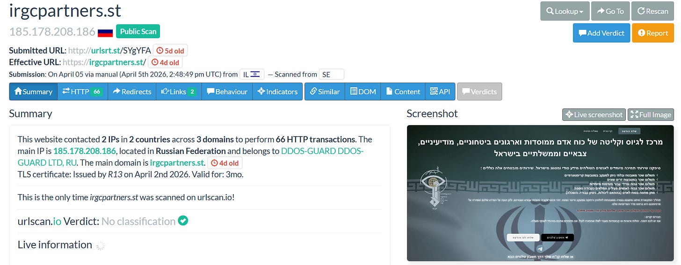681x265 pixels.
Task: Click the crosshair icon on Indicators tab
Action: 261,91
